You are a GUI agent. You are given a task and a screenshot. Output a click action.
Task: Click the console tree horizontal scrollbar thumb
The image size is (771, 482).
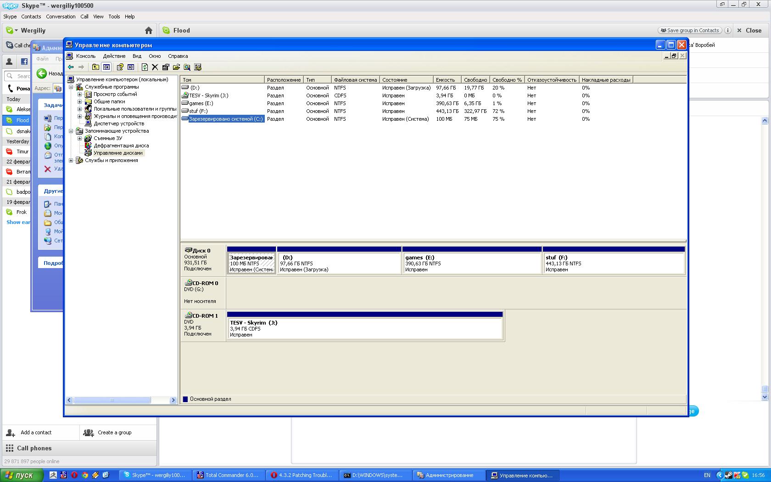click(112, 400)
